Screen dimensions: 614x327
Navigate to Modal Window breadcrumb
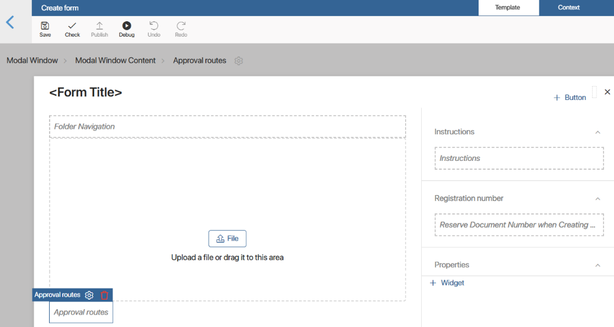32,61
